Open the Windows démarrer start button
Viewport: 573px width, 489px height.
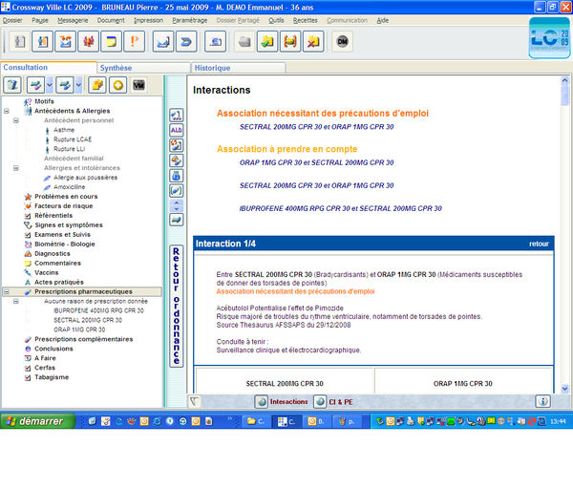pos(34,421)
